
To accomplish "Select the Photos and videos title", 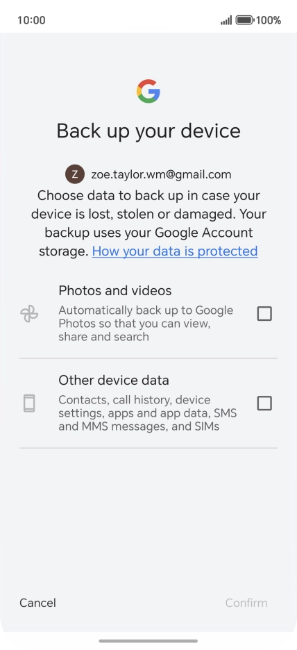I will [115, 290].
